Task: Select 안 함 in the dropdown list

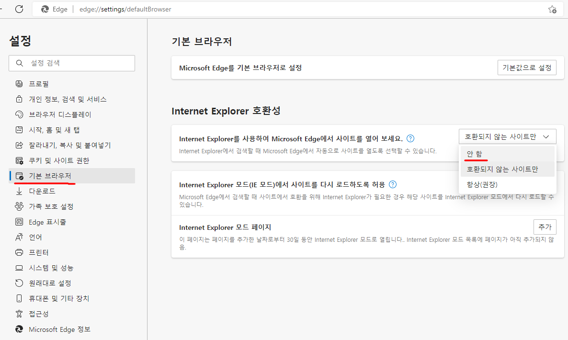Action: point(507,154)
